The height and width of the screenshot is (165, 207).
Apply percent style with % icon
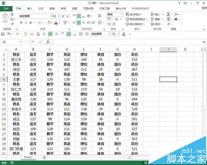click(116, 19)
